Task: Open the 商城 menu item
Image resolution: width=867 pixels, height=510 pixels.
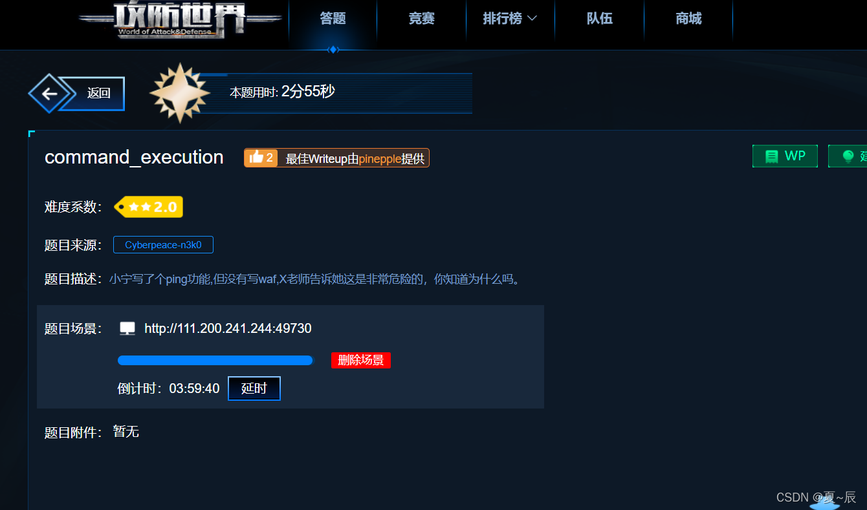Action: [x=688, y=19]
